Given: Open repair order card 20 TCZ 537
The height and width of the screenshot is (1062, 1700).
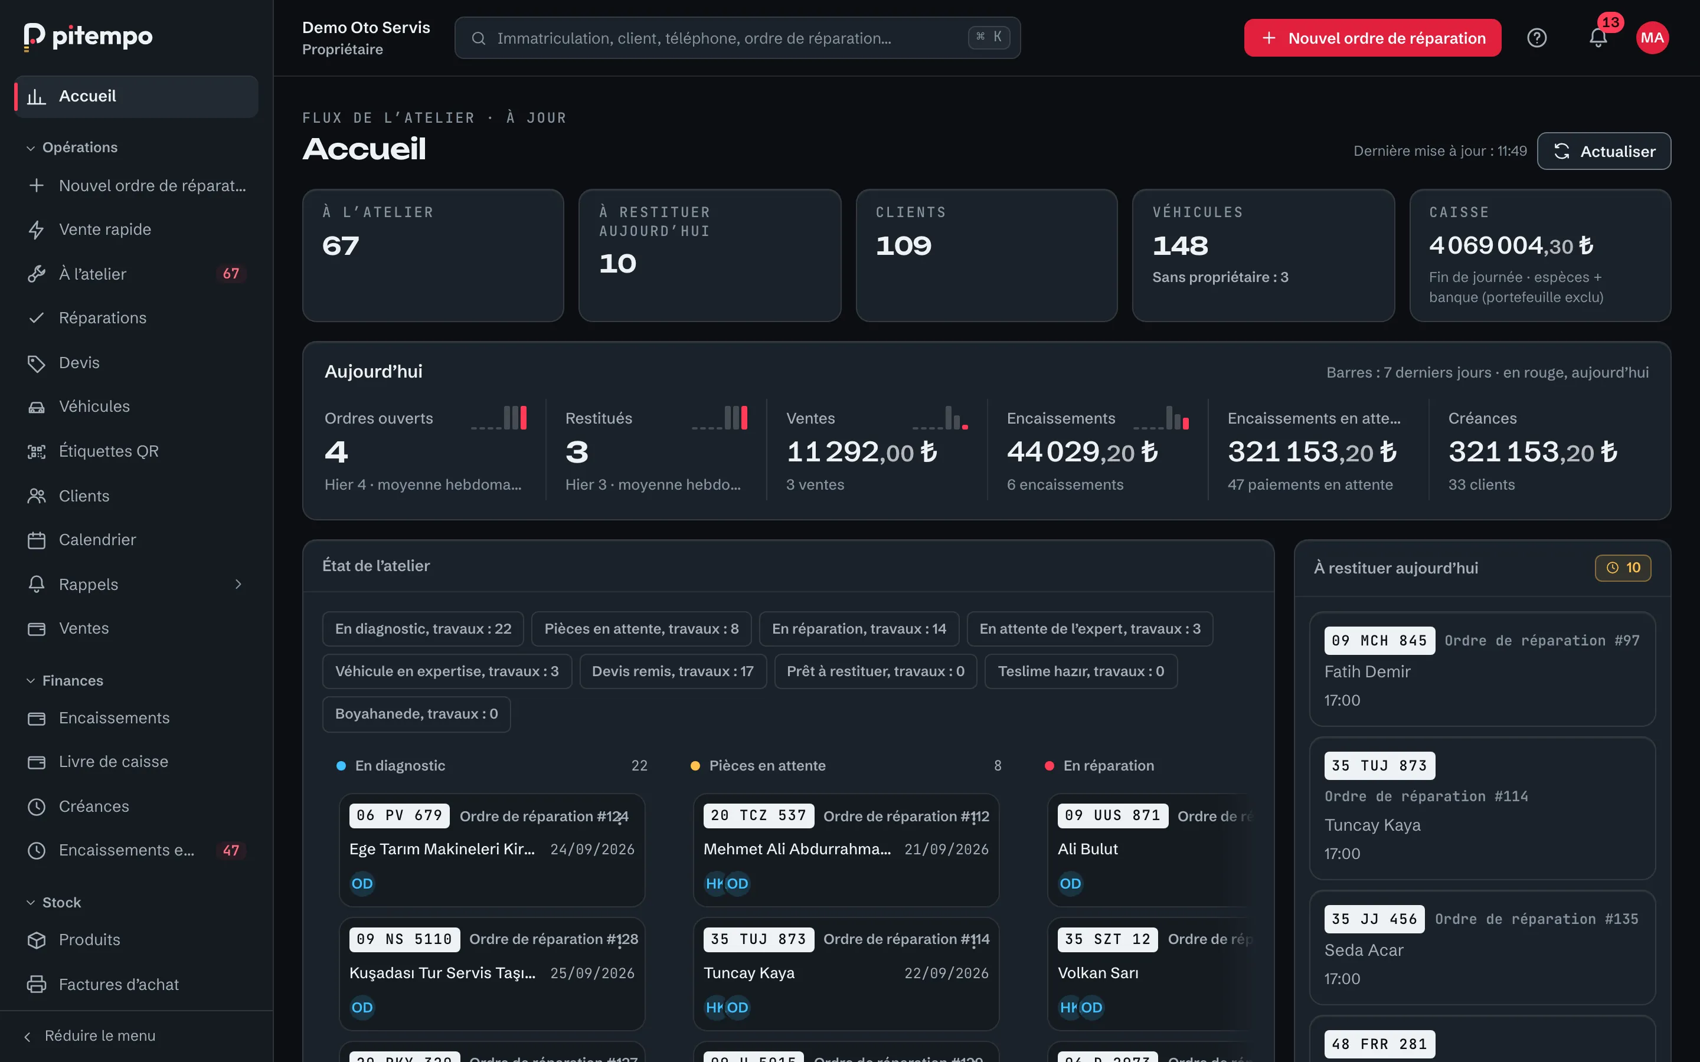Looking at the screenshot, I should pyautogui.click(x=846, y=850).
